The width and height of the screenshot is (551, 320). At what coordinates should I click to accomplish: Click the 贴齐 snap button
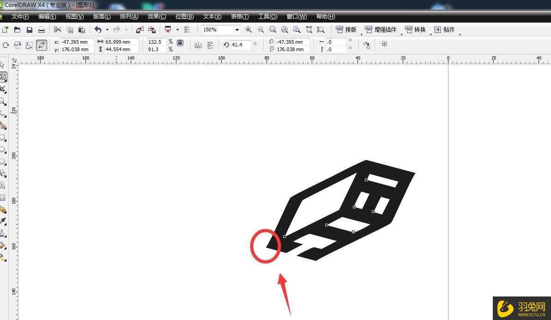coord(444,30)
